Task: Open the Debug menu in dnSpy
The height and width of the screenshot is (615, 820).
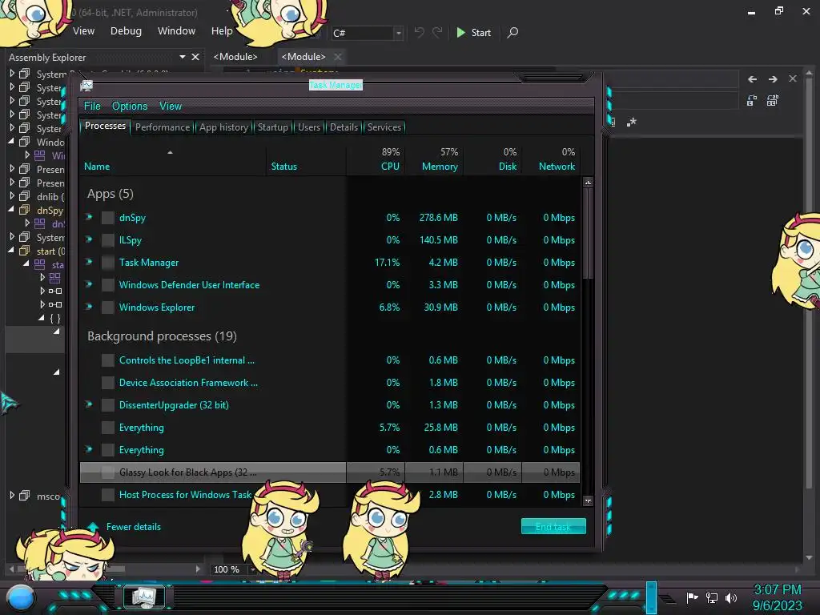Action: click(126, 31)
